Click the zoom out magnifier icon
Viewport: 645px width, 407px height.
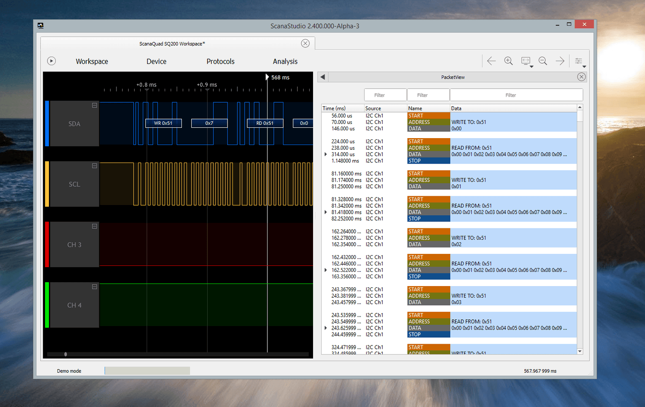pyautogui.click(x=543, y=61)
